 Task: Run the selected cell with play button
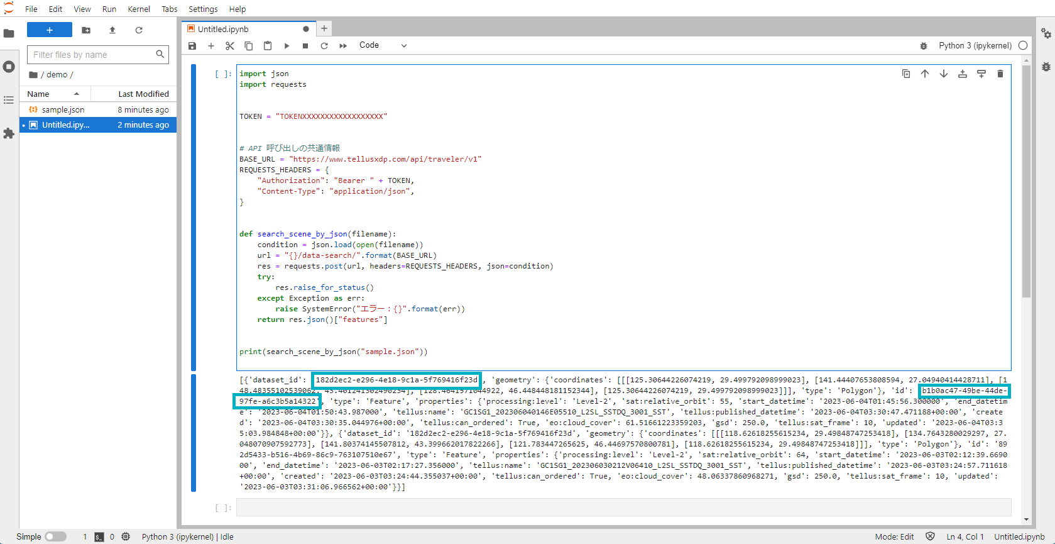coord(287,46)
